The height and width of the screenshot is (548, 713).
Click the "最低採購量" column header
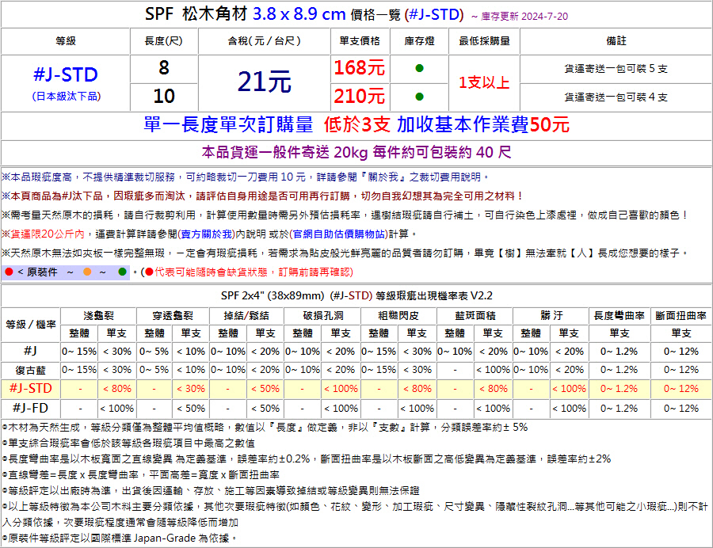tap(484, 41)
